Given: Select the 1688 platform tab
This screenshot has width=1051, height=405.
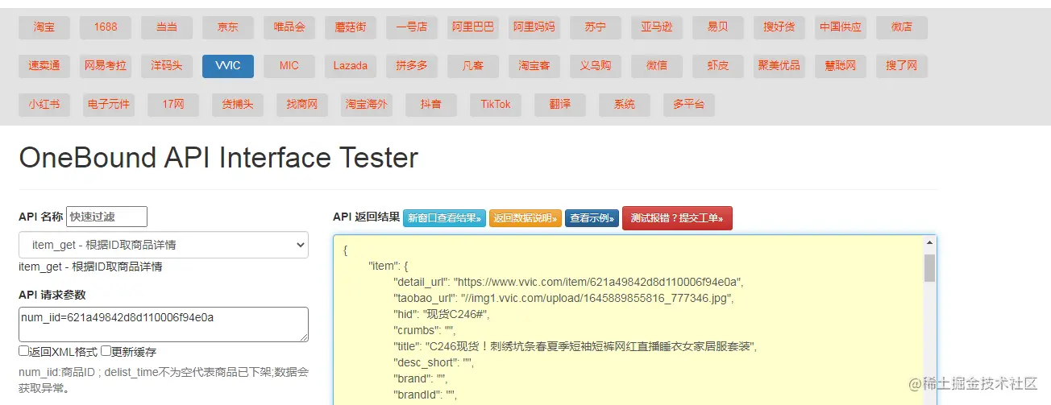Looking at the screenshot, I should tap(106, 27).
